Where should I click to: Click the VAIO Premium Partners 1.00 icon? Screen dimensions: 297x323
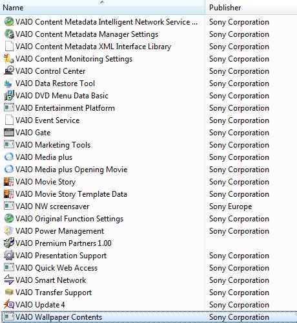[9, 243]
